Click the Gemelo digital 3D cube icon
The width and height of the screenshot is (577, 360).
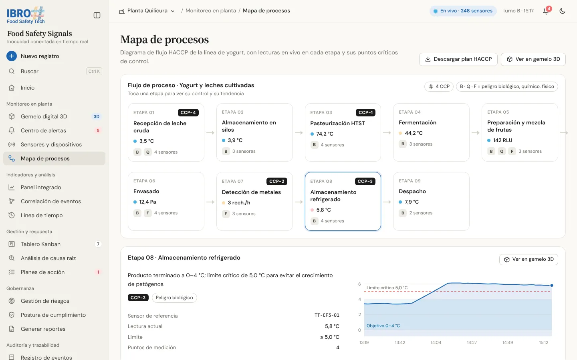click(12, 116)
